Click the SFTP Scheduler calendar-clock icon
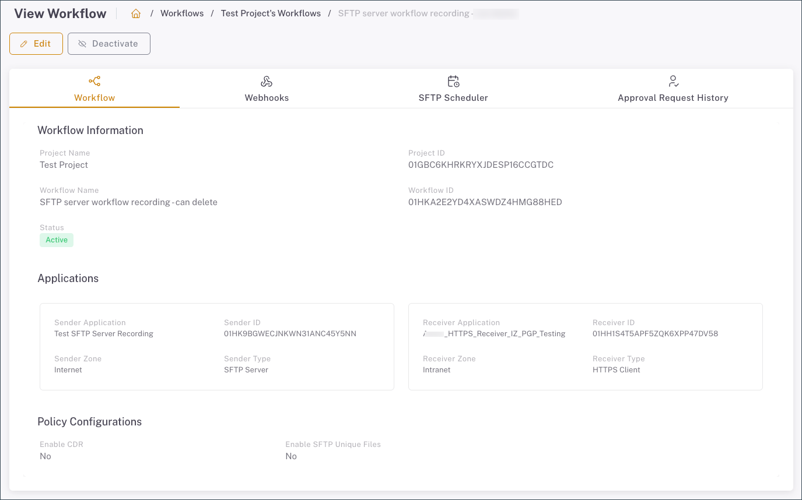802x500 pixels. pos(453,81)
